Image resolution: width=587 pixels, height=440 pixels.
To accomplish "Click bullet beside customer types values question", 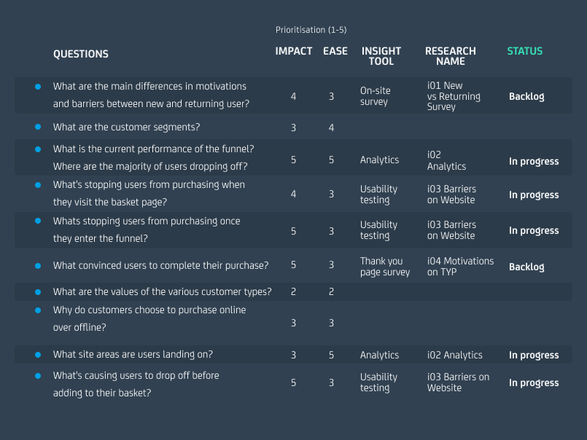I will 38,291.
